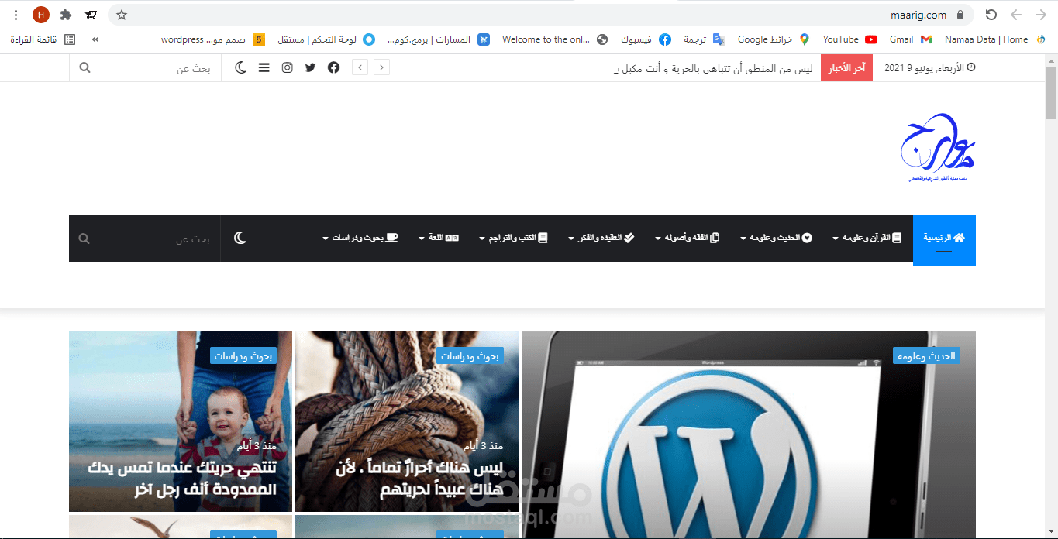1058x539 pixels.
Task: Reload the page with the refresh icon
Action: pos(991,15)
